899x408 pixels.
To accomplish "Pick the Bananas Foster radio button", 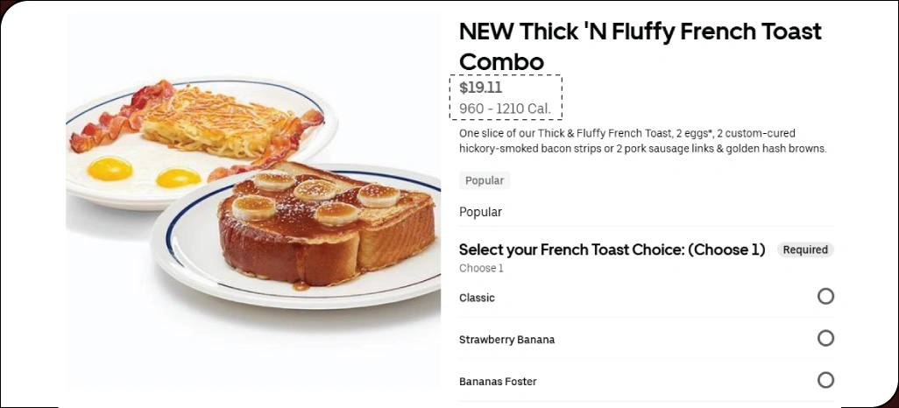I will point(825,381).
